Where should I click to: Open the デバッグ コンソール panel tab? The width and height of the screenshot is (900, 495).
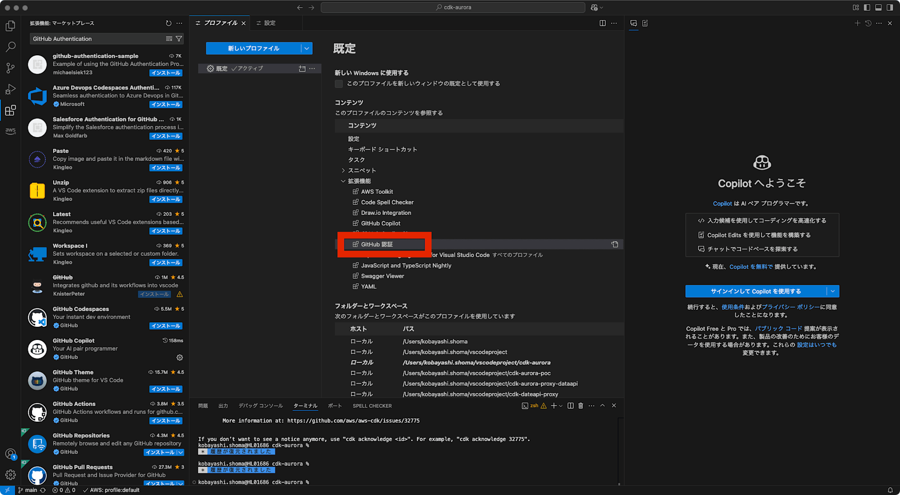pyautogui.click(x=261, y=406)
